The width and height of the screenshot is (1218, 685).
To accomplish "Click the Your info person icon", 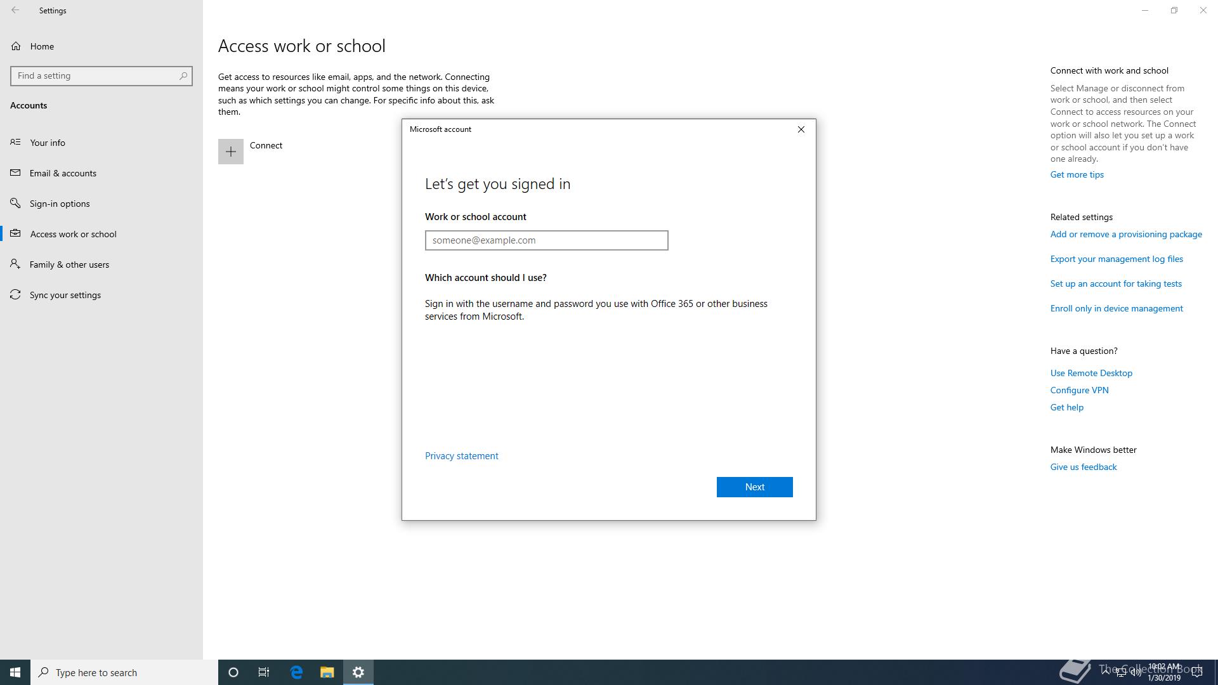I will coord(15,142).
